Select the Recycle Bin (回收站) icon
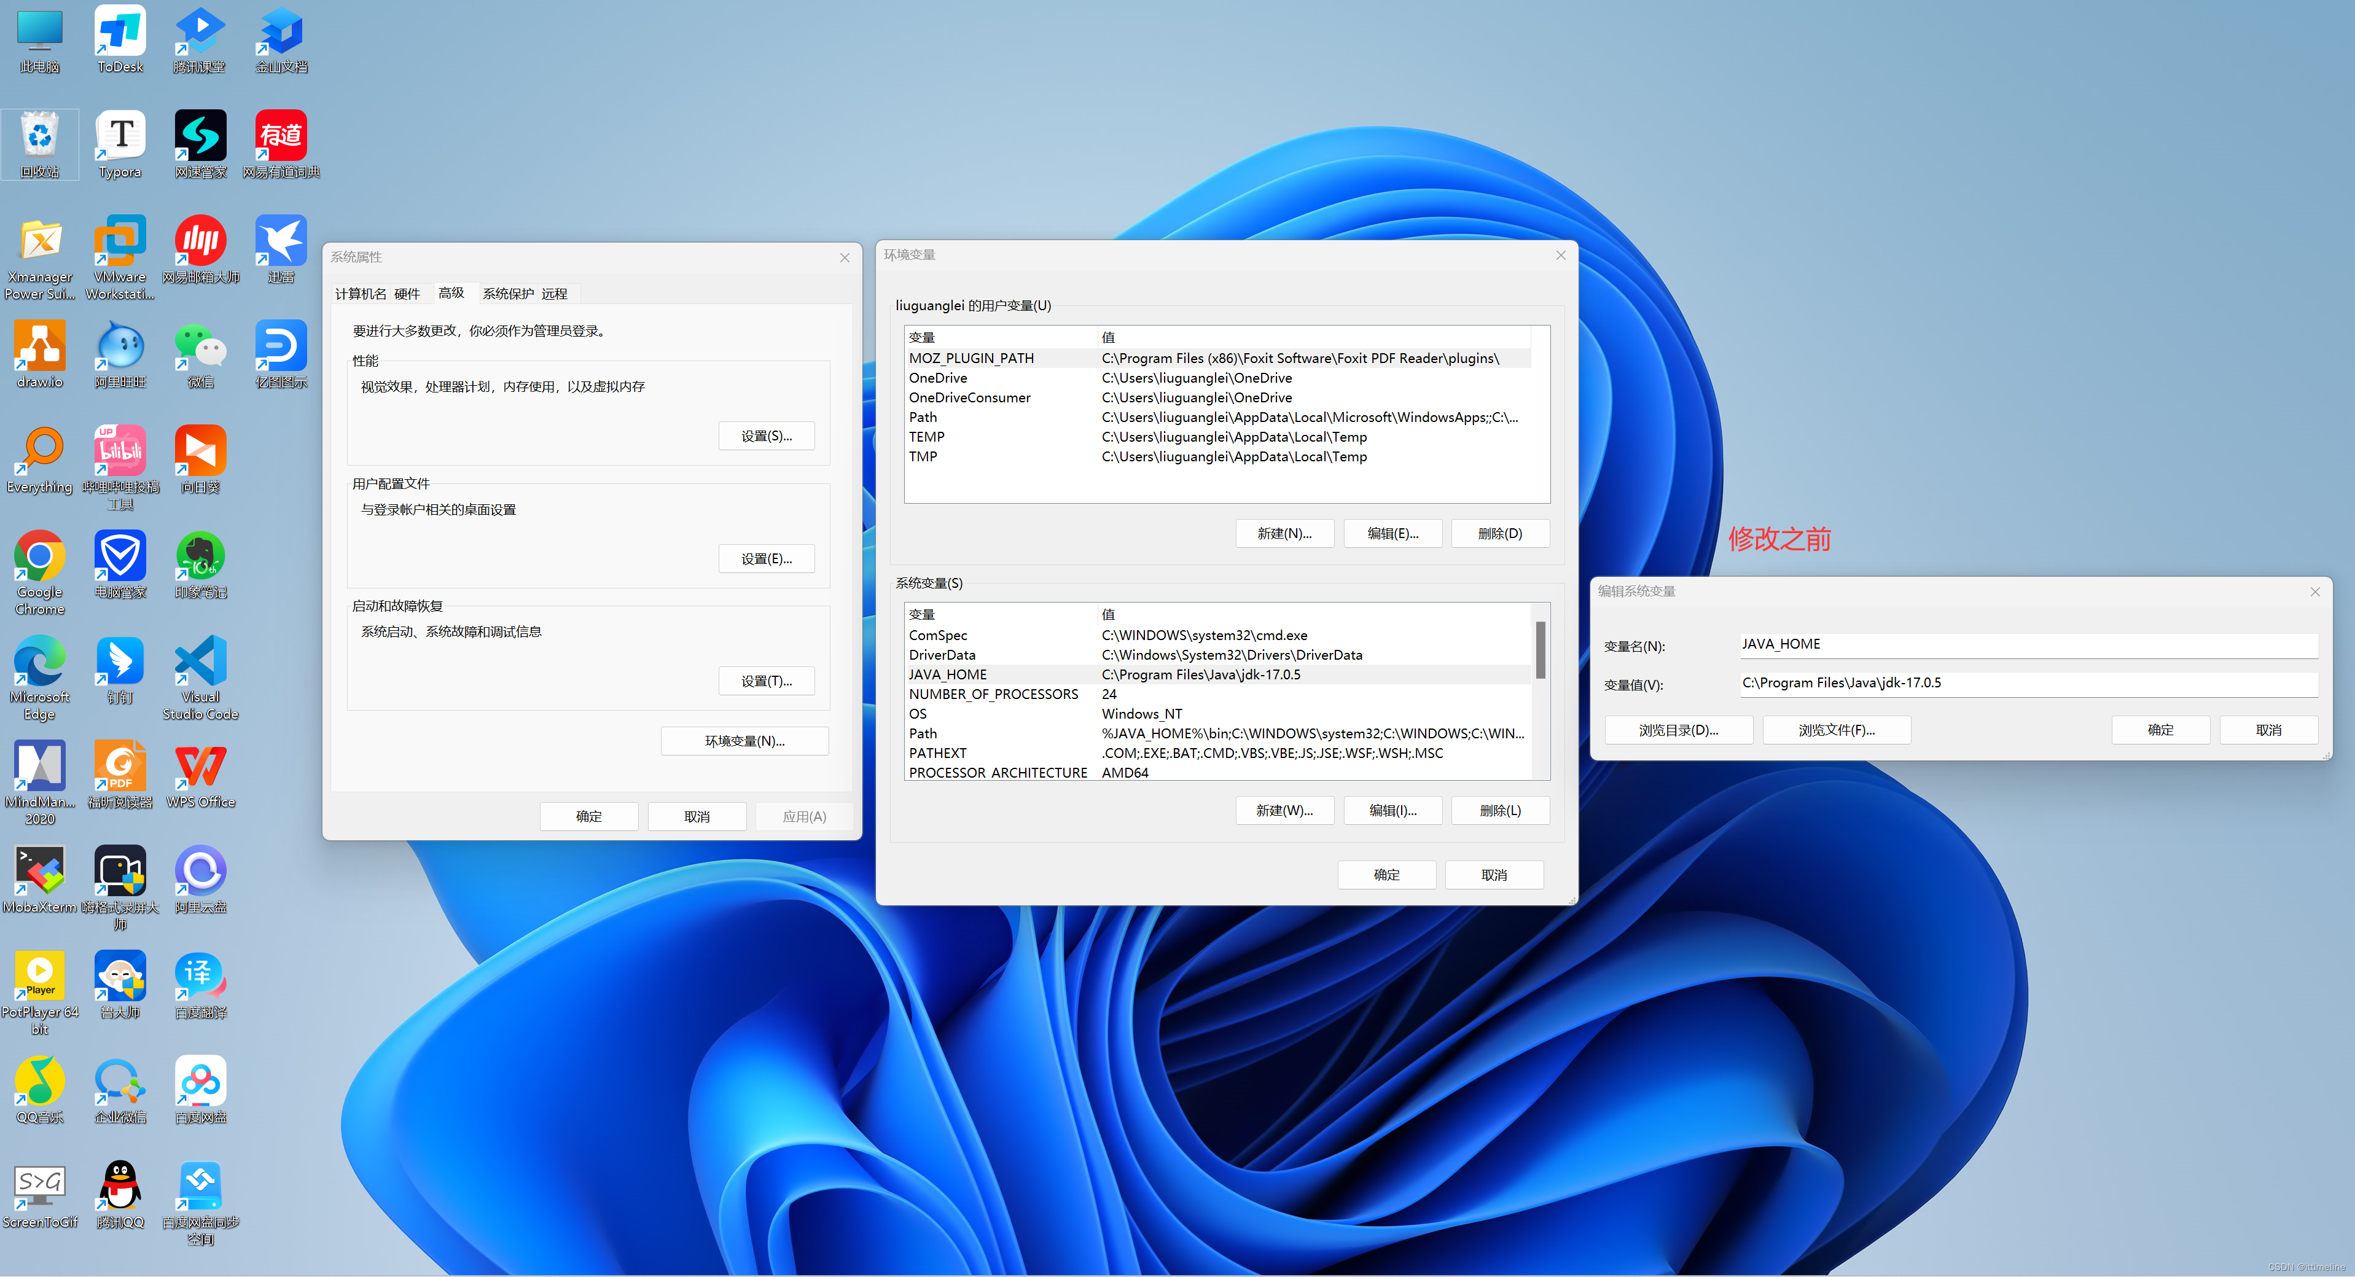Screen dimensions: 2355x1277 (39, 146)
